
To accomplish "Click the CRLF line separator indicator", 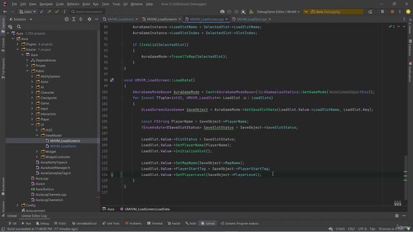I will click(x=351, y=229).
